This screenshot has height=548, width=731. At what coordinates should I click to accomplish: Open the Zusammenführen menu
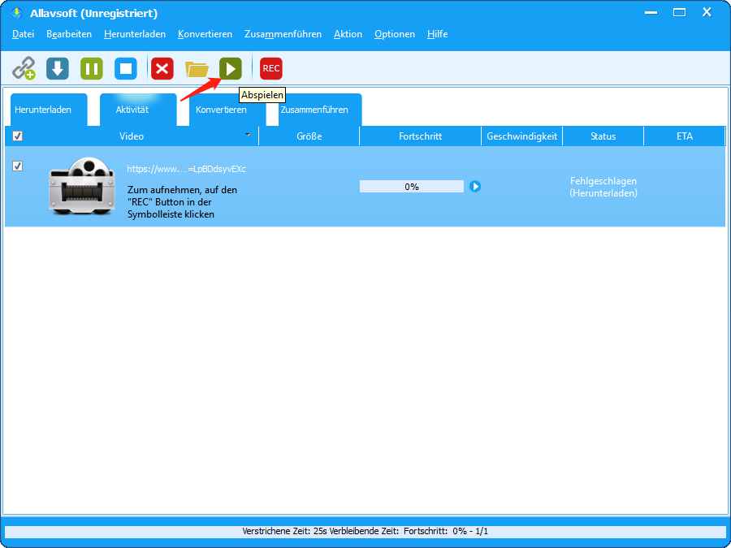(x=283, y=34)
